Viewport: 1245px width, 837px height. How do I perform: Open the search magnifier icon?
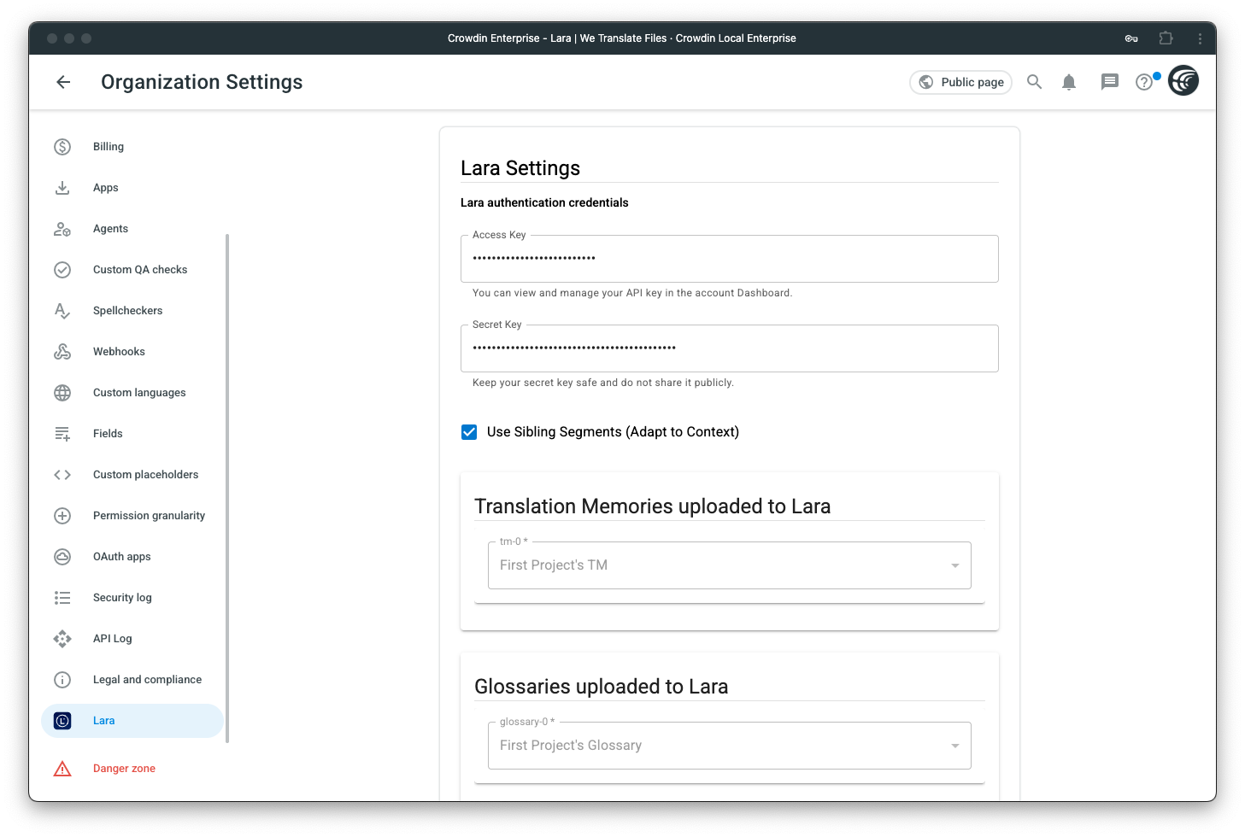(x=1034, y=82)
